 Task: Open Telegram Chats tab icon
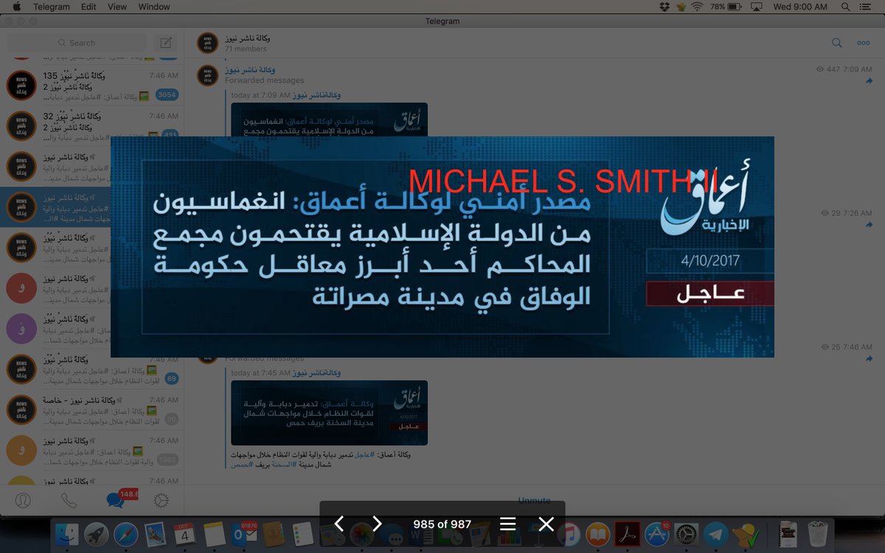click(115, 501)
